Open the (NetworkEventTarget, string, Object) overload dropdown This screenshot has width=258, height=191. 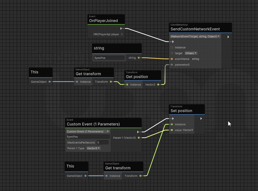[x=195, y=36]
